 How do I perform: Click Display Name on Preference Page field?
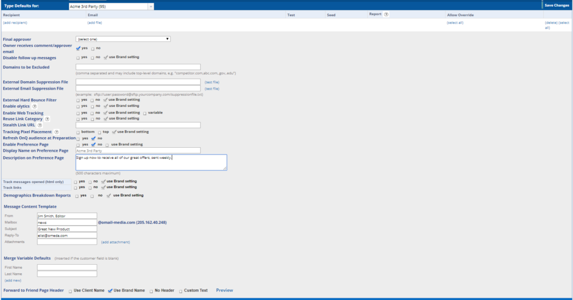(138, 151)
